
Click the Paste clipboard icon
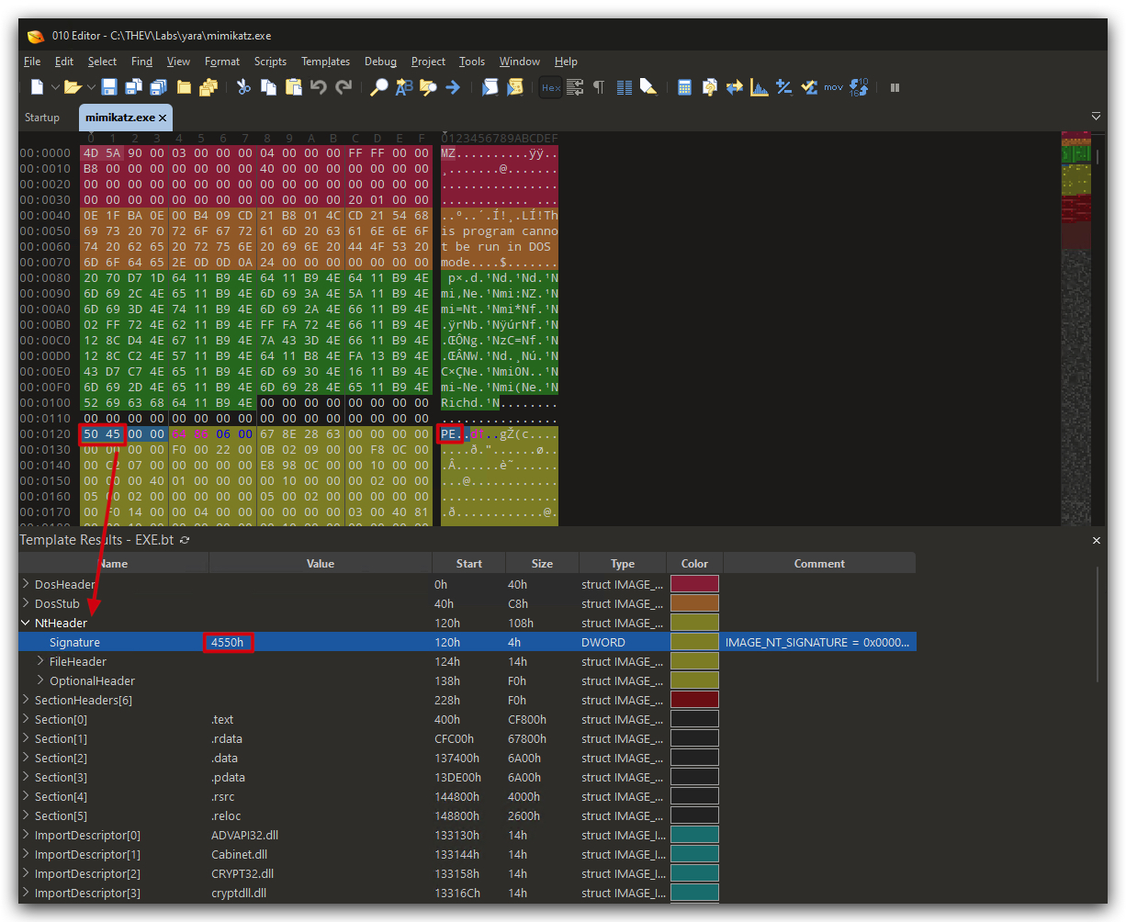(x=294, y=87)
